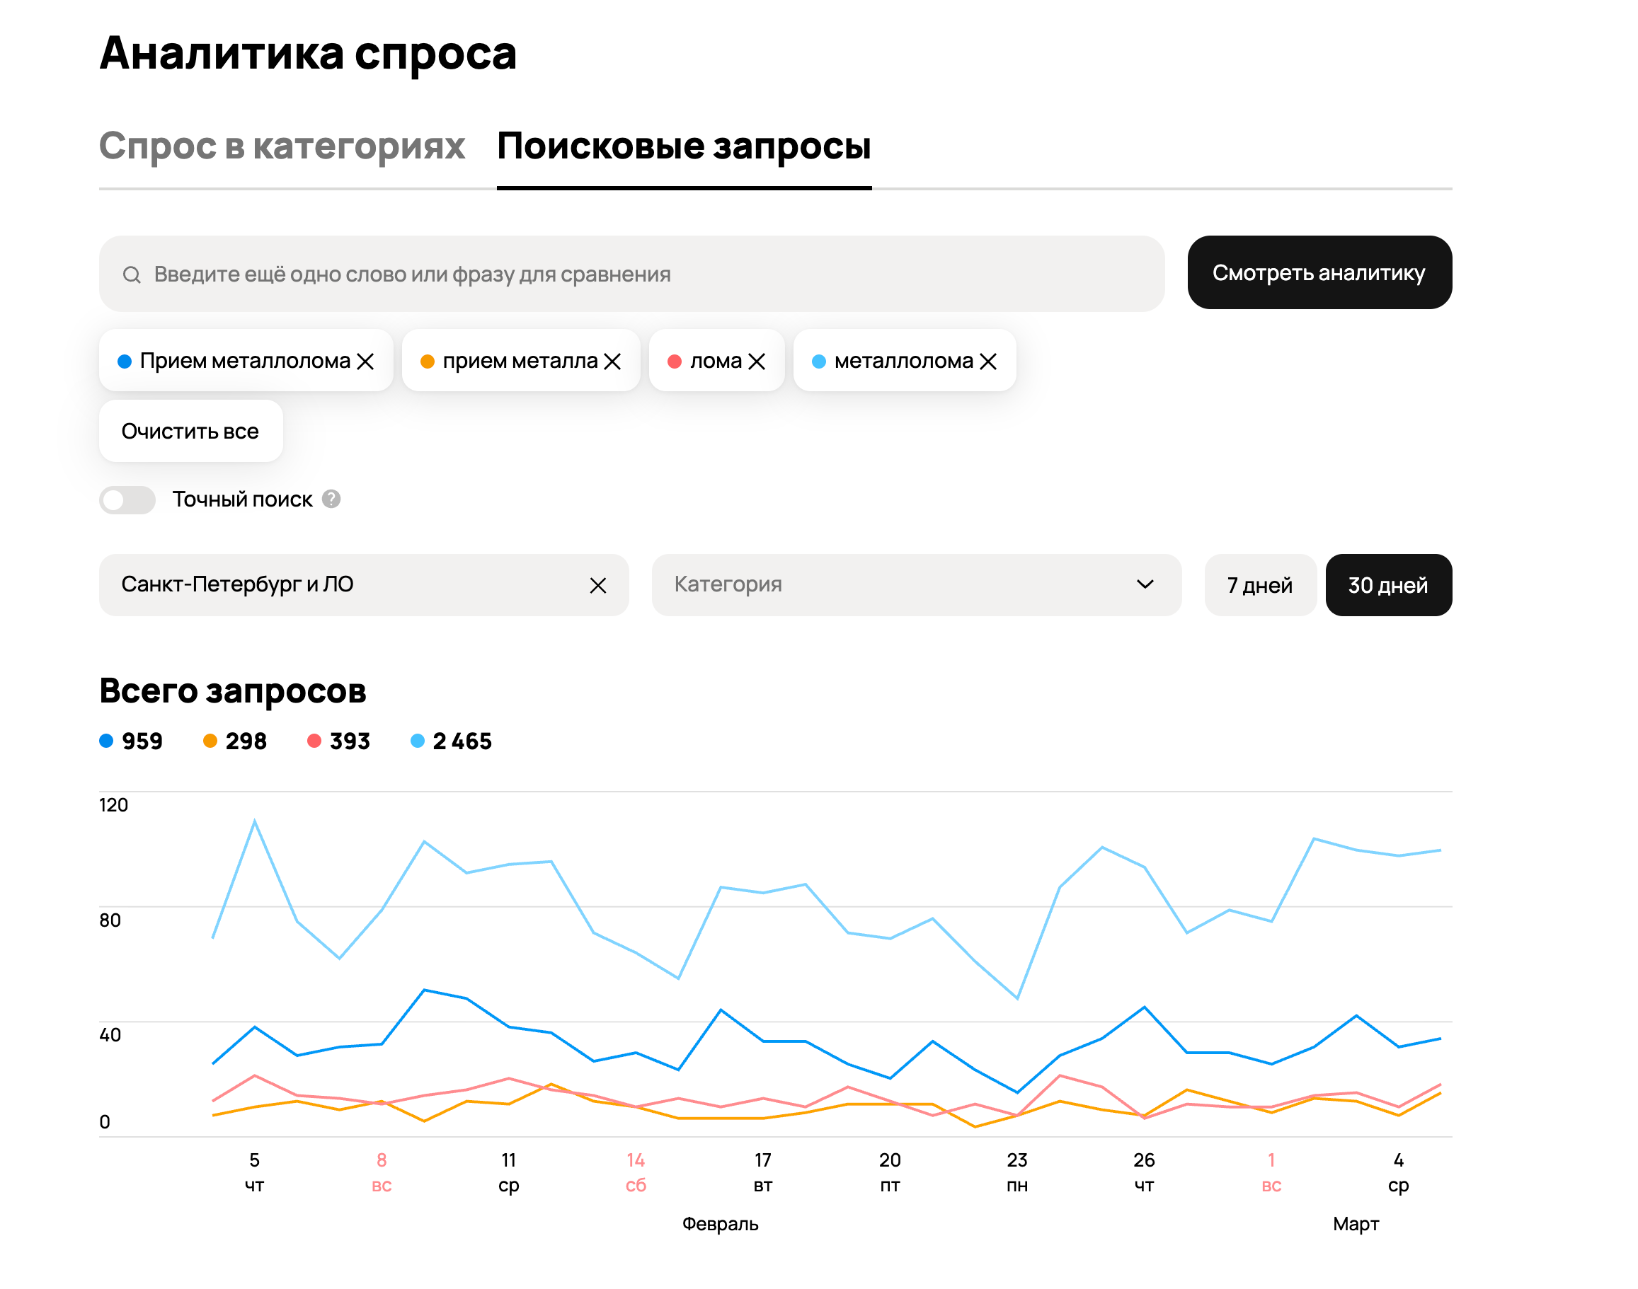
Task: Click the question mark help icon
Action: point(331,499)
